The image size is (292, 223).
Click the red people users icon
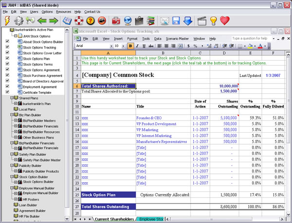102,20
